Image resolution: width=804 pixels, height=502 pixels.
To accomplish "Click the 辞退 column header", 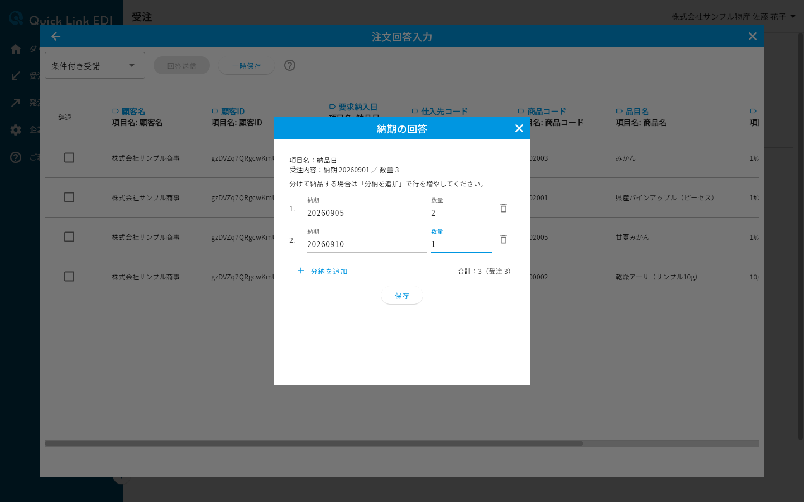I will [x=65, y=118].
